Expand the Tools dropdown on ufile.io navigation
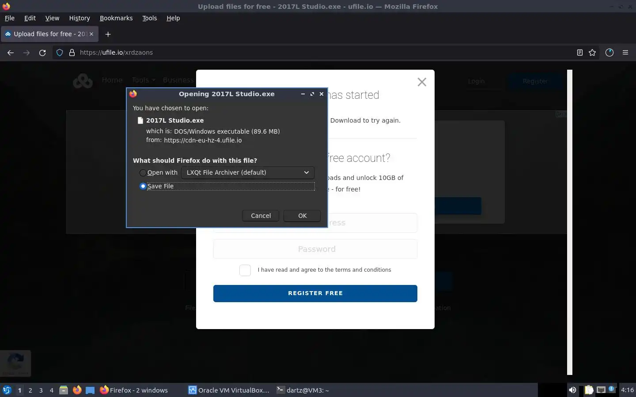Viewport: 636px width, 397px height. (x=143, y=80)
